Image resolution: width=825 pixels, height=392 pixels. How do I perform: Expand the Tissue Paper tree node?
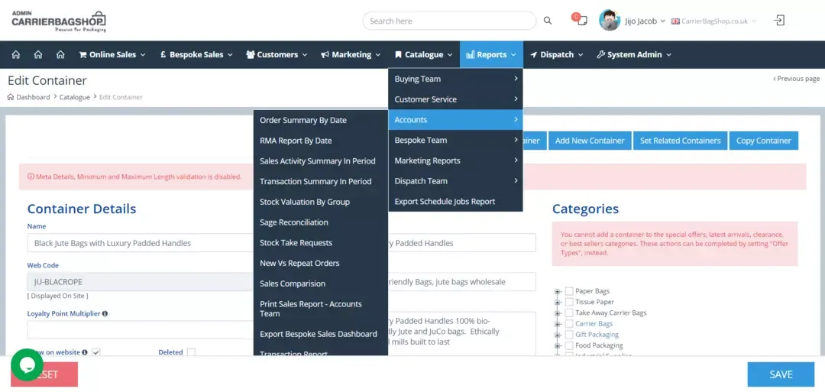pos(558,302)
